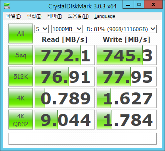This screenshot has height=151, width=165.
Task: Expand the test count dropdown showing 5
Action: coord(42,29)
